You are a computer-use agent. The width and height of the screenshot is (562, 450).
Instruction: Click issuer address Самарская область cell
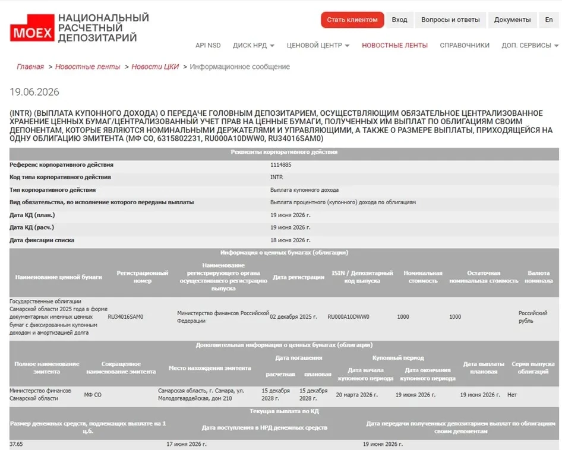coord(201,394)
